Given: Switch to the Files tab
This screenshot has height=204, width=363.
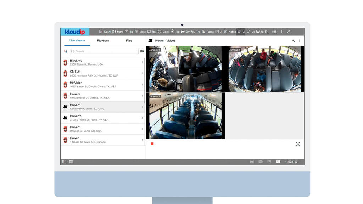Looking at the screenshot, I should coord(129,40).
